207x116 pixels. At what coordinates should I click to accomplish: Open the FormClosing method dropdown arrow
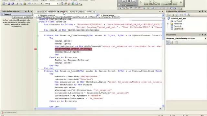pyautogui.click(x=163, y=15)
